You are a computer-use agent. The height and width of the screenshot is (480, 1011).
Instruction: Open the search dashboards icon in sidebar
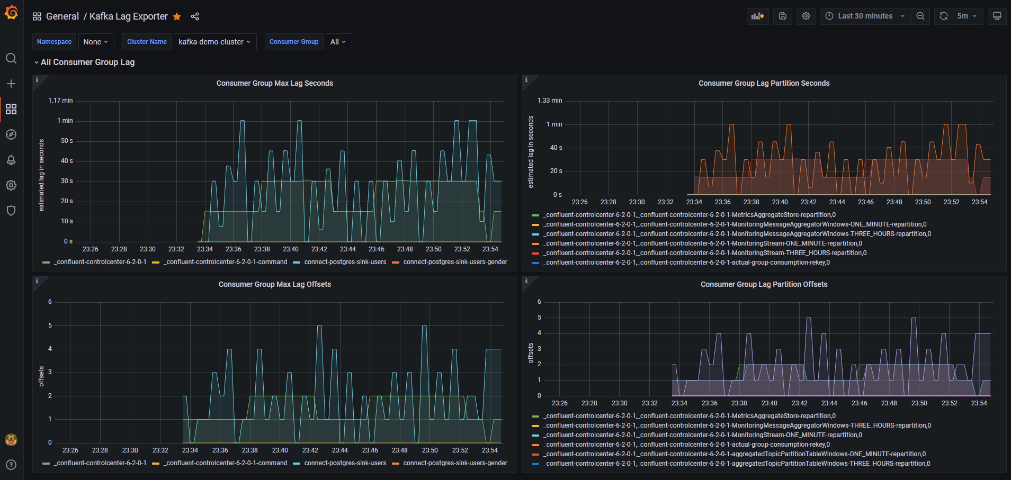click(x=11, y=58)
